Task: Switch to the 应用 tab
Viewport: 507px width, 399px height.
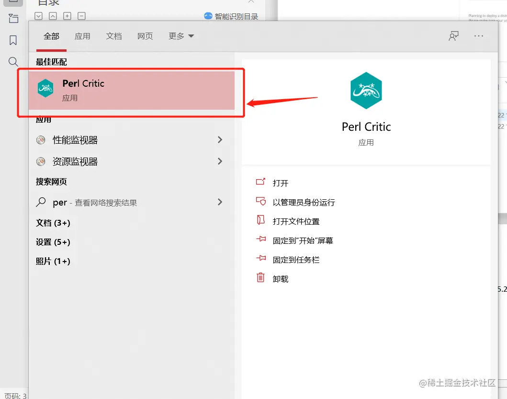Action: pos(82,36)
